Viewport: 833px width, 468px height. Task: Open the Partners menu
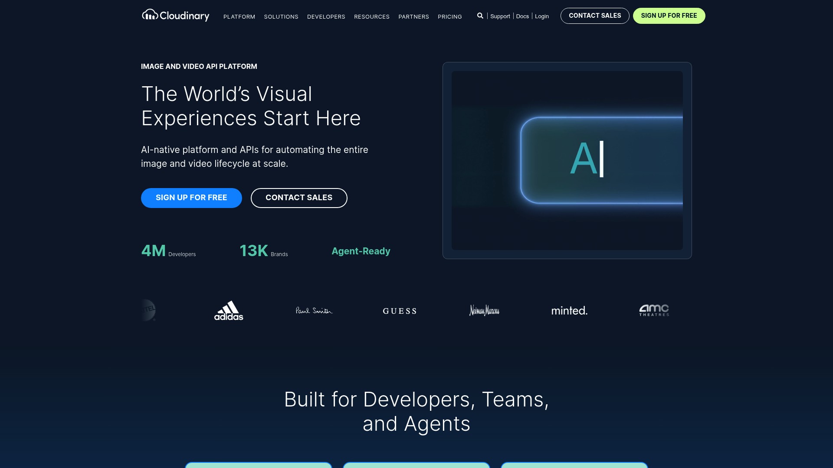coord(413,16)
